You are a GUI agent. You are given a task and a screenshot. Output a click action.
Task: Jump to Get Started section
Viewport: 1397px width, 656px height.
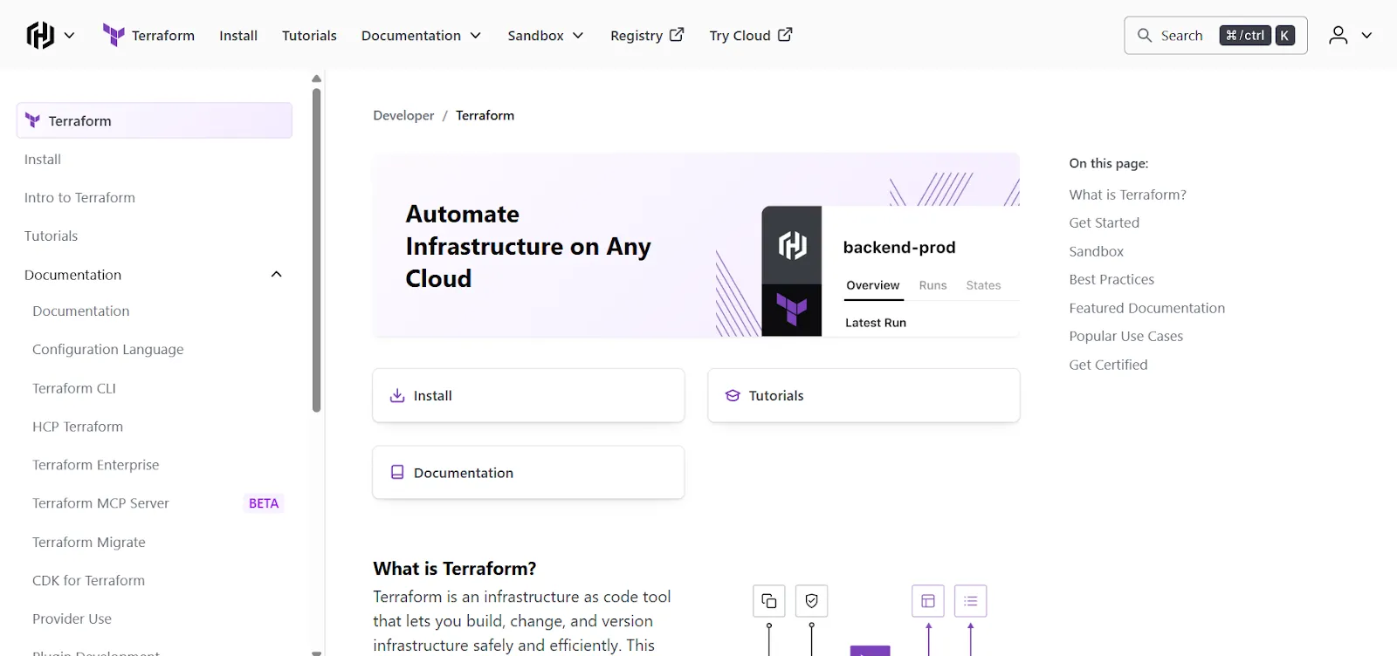1104,222
